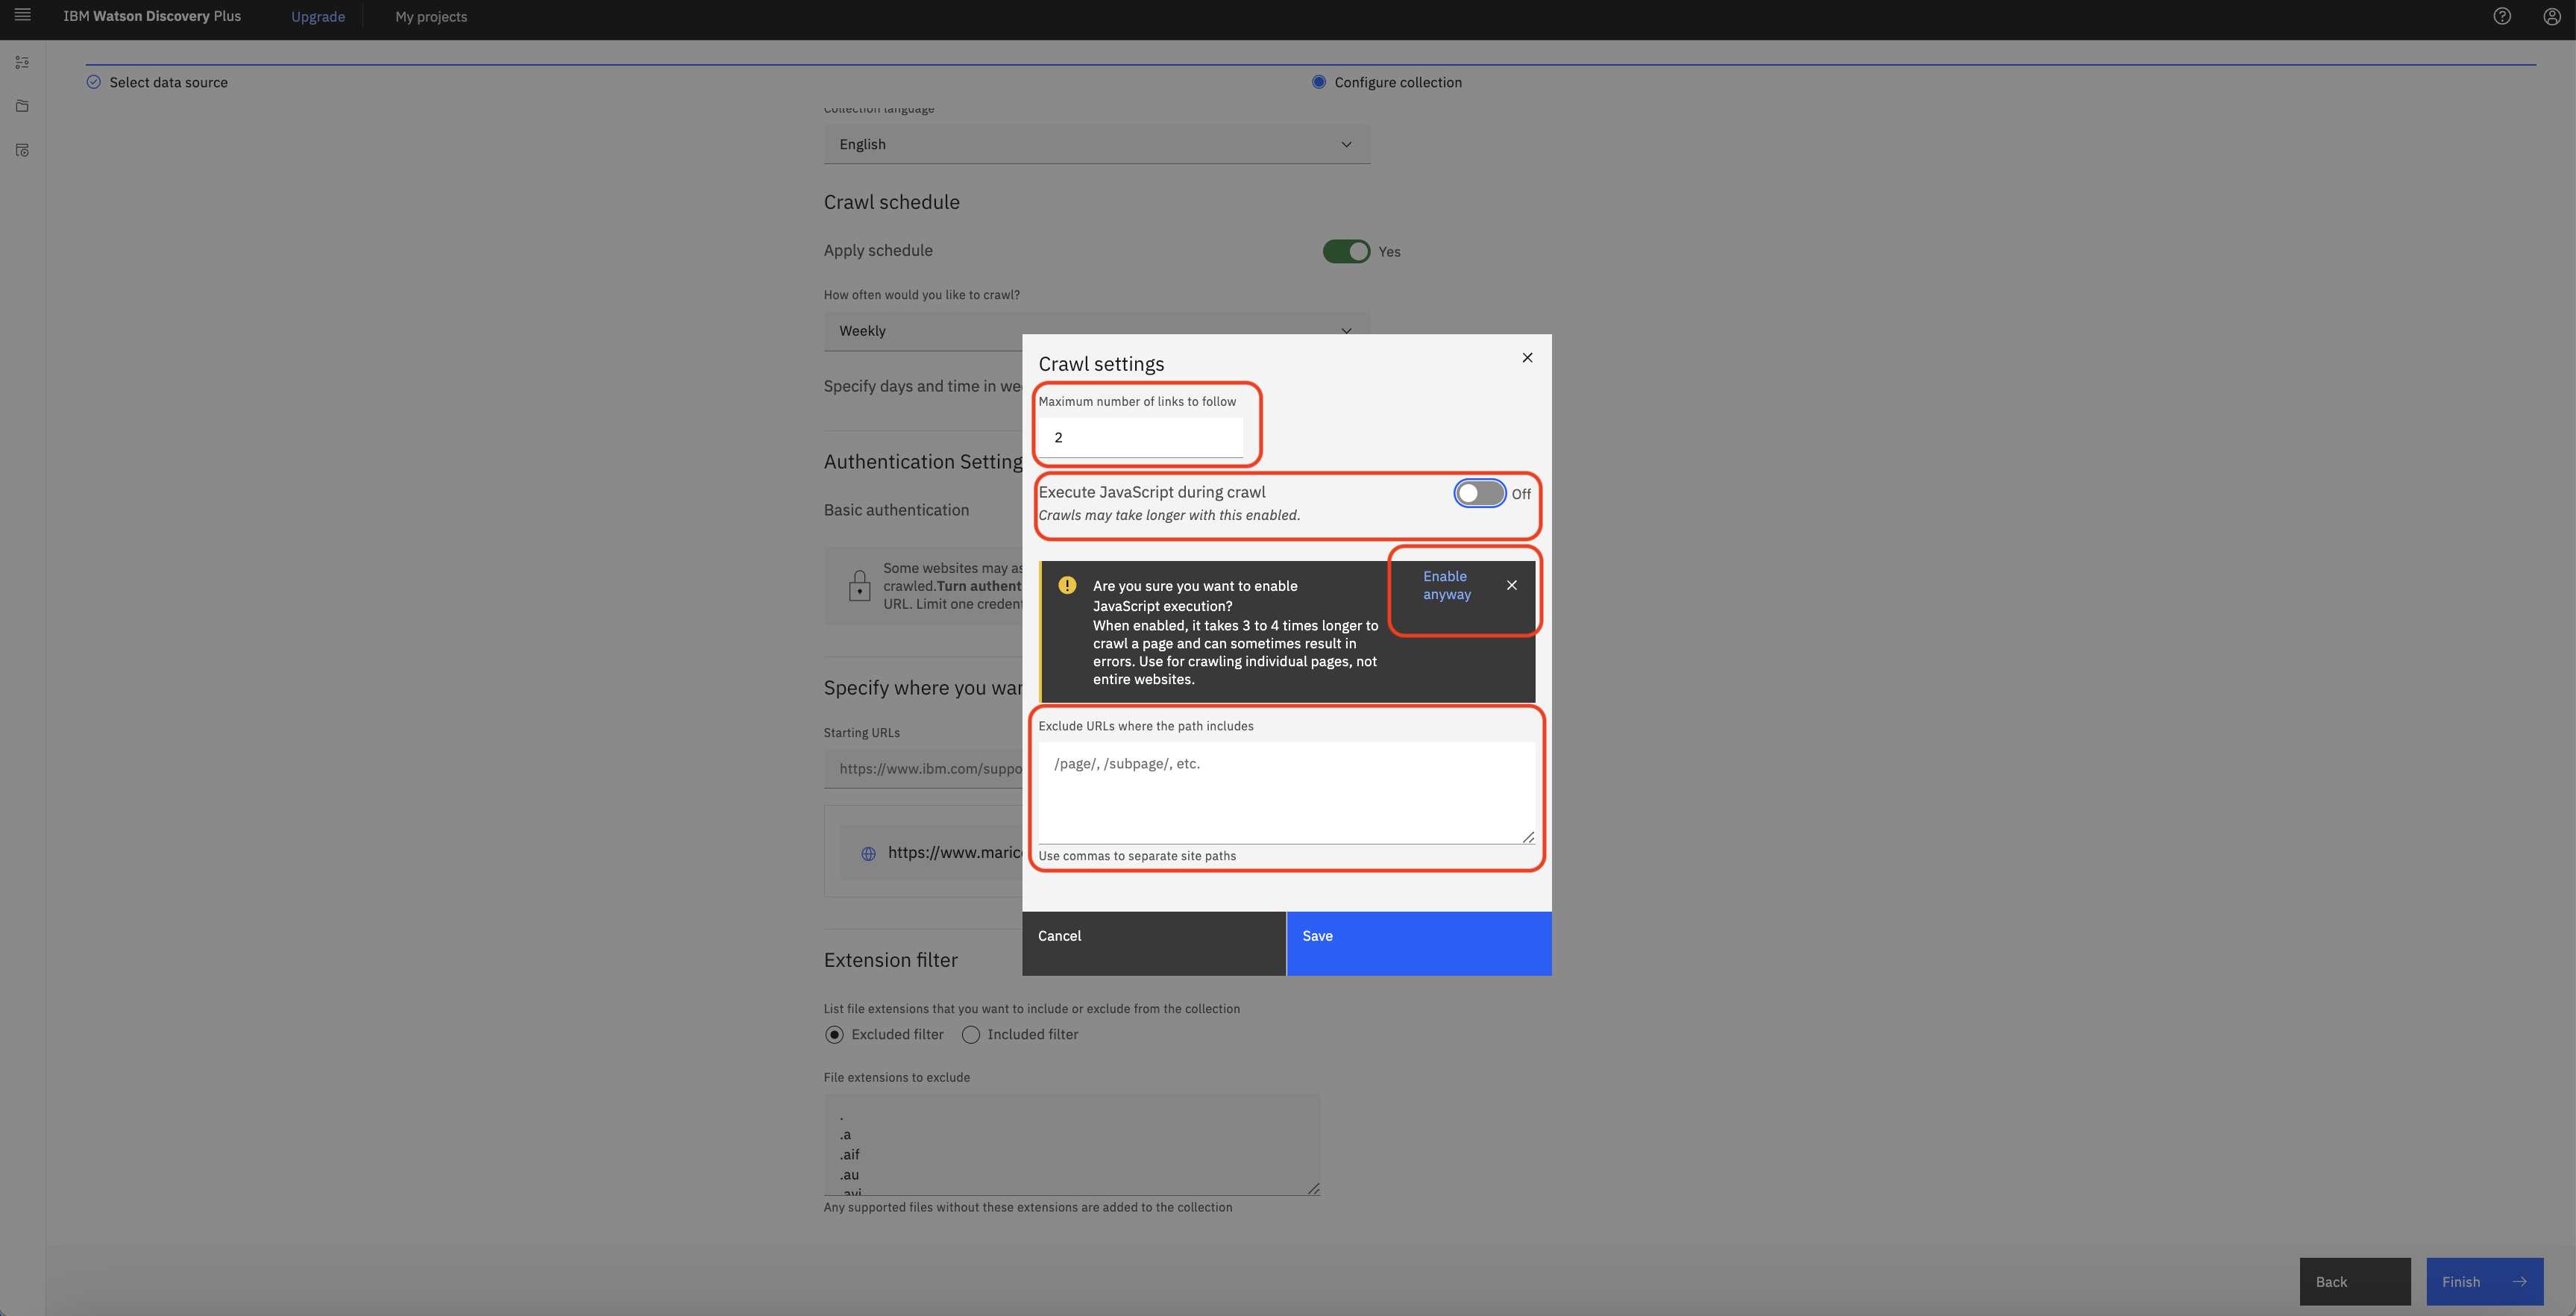Cancel the Crawl settings dialog
The image size is (2576, 1316).
1153,943
